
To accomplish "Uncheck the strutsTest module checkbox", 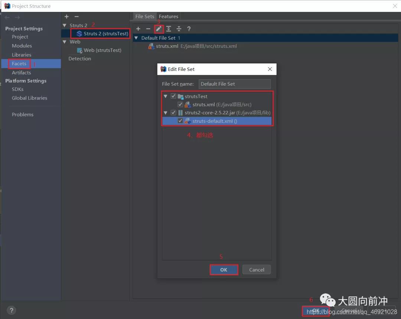I will click(173, 96).
